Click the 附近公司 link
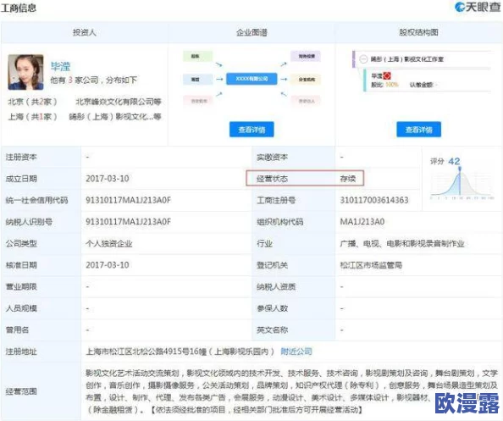Screen dimensions: 503x421 [x=296, y=352]
